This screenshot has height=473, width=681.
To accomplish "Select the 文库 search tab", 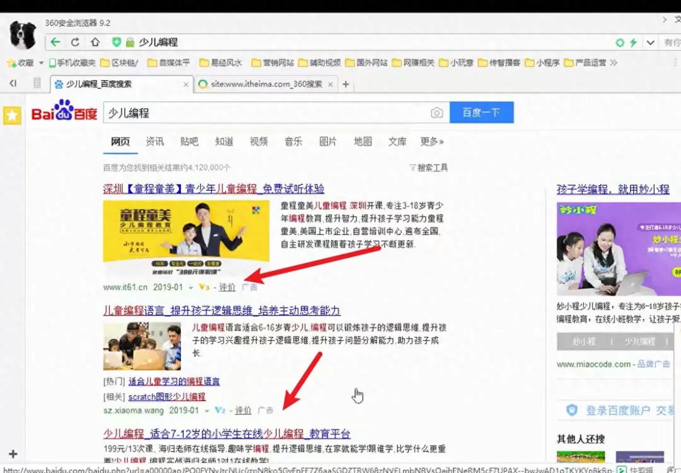I will [397, 142].
